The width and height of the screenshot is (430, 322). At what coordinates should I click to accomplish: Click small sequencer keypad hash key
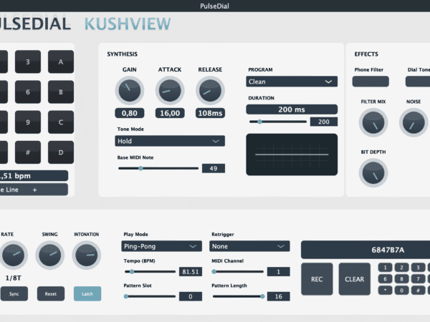418,291
